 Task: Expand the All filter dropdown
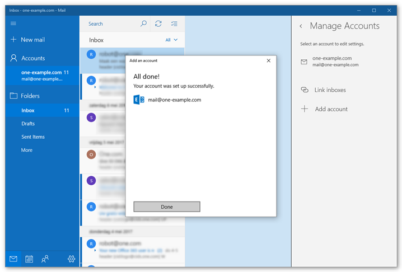tap(171, 40)
